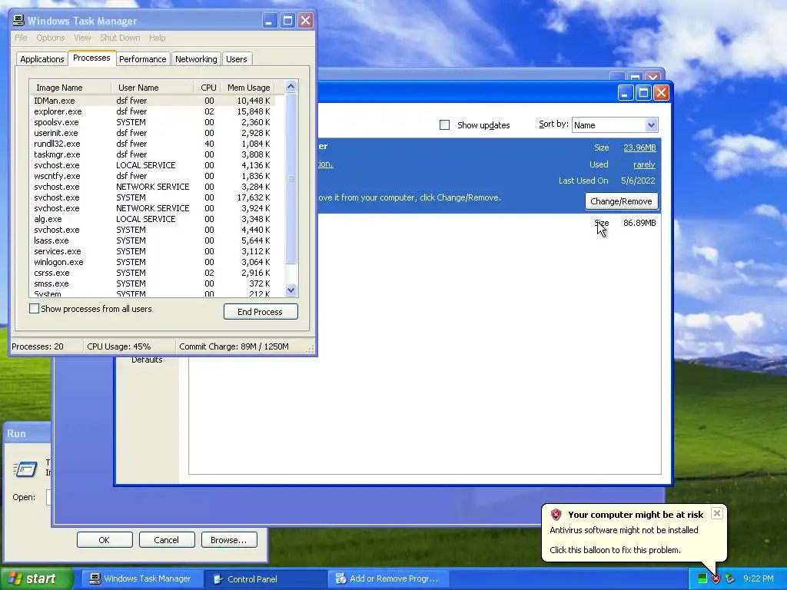Click the 23.96MB size link

point(639,147)
